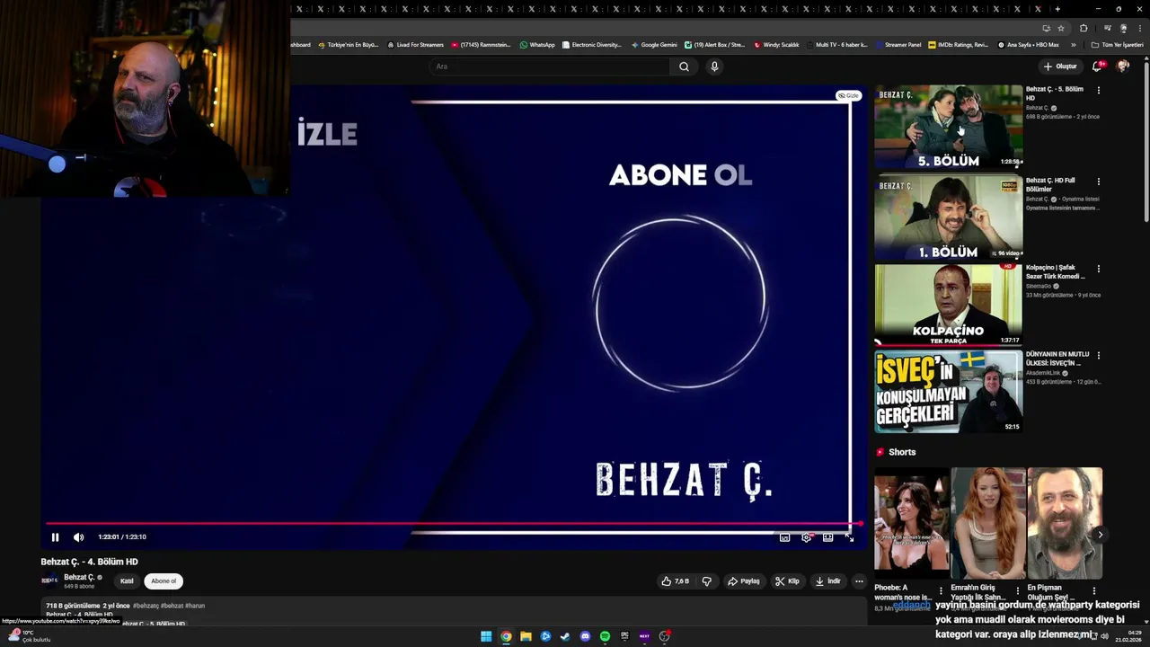Mute the video with speaker icon

point(78,537)
